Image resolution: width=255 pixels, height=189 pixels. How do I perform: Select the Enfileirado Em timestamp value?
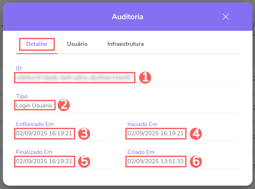tap(44, 134)
